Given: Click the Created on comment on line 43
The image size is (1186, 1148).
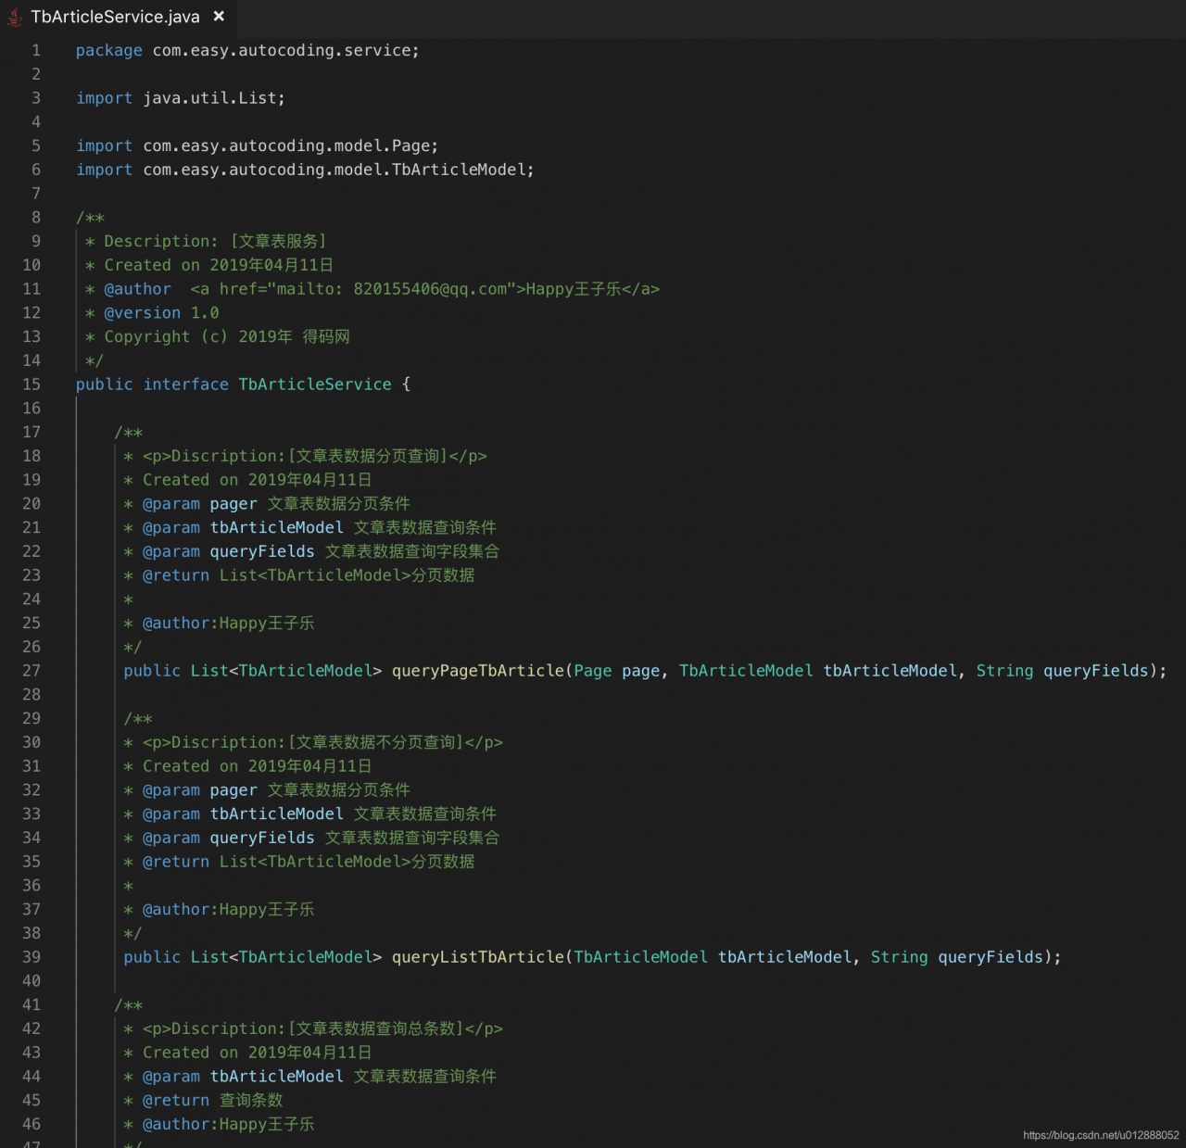Looking at the screenshot, I should 247,1053.
